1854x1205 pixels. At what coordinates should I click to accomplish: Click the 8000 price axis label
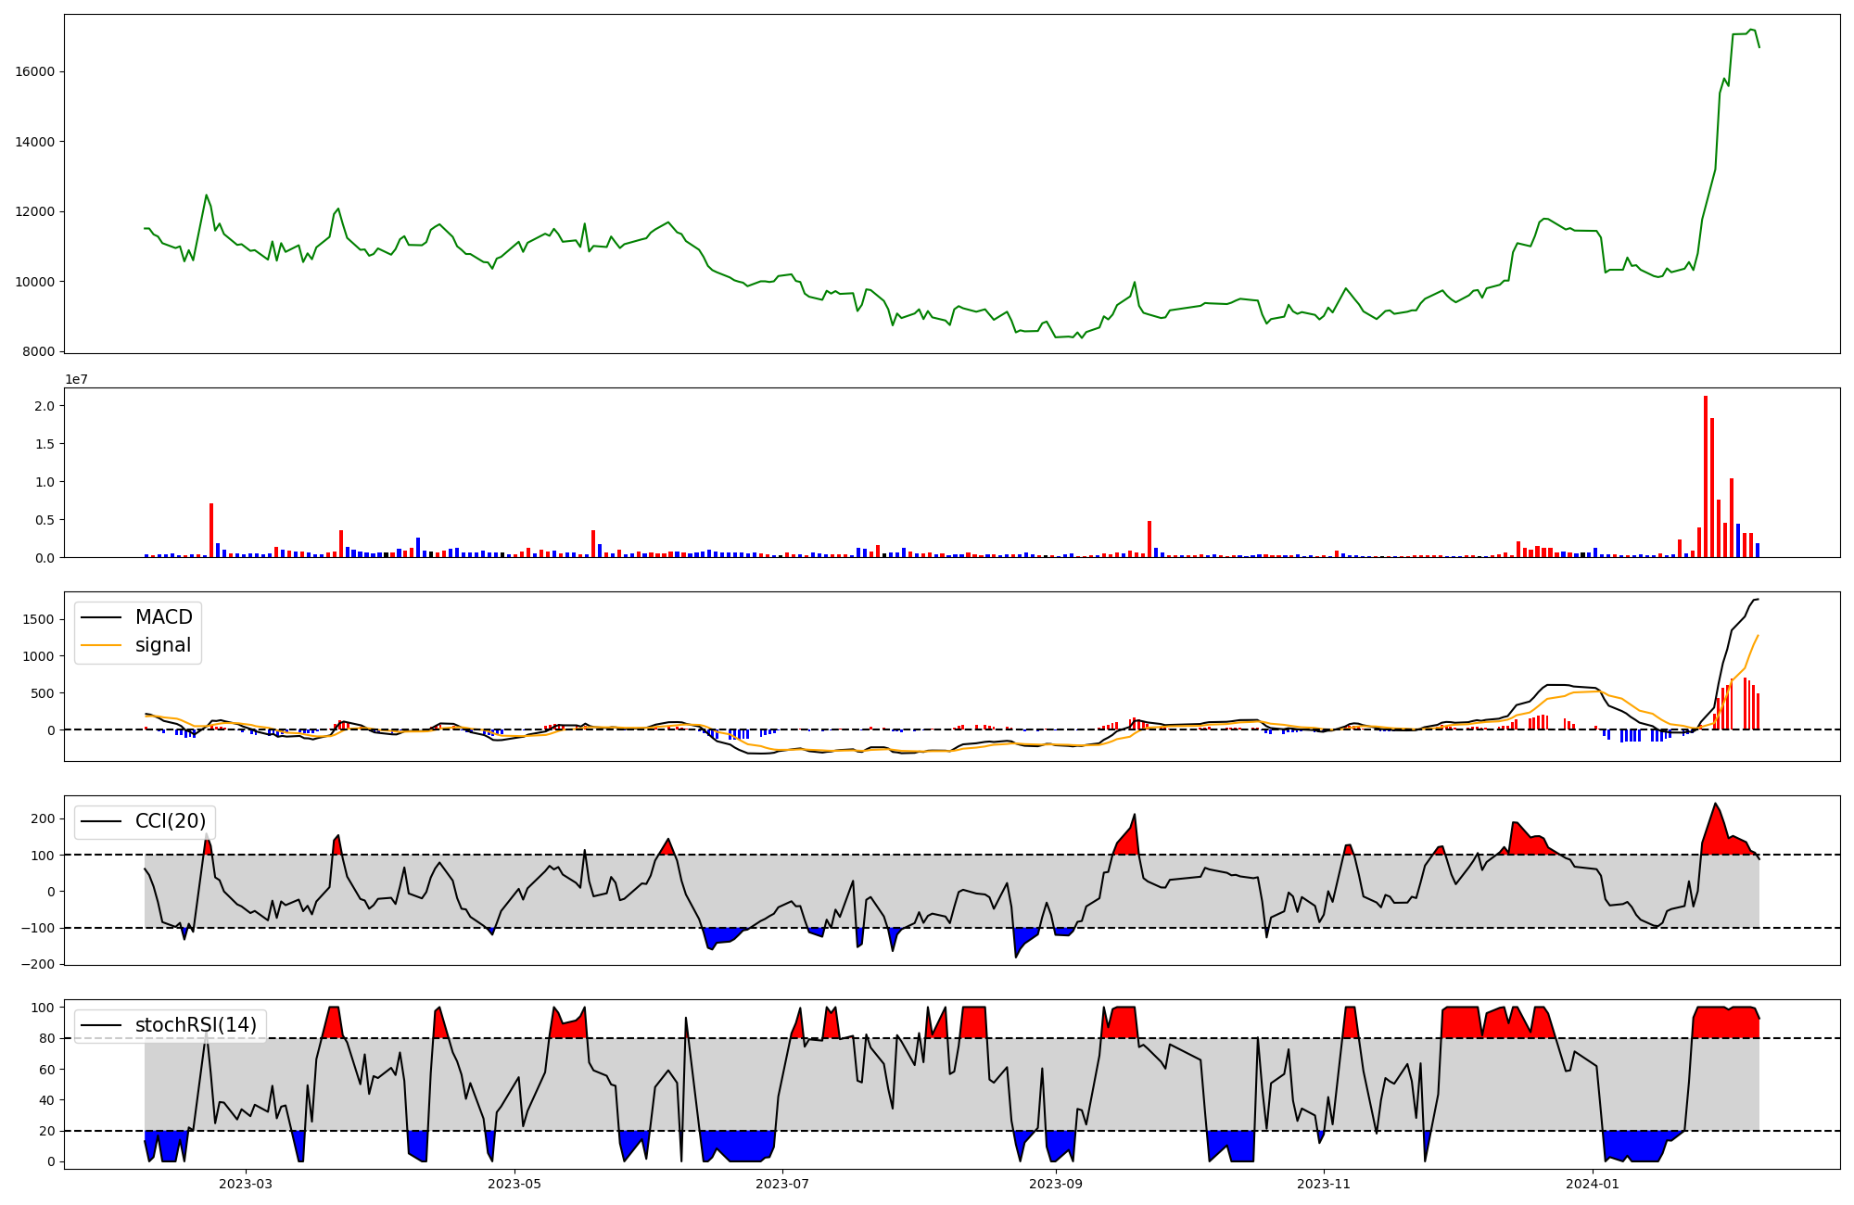(x=39, y=351)
